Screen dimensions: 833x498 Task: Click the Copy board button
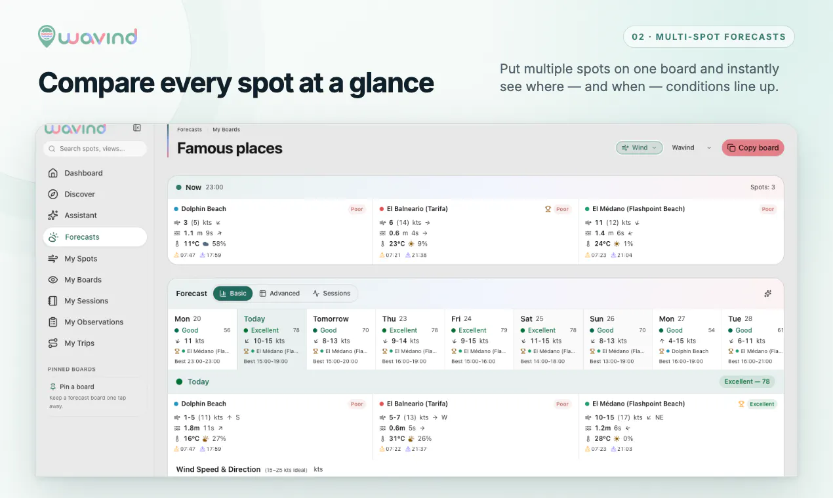pos(753,147)
